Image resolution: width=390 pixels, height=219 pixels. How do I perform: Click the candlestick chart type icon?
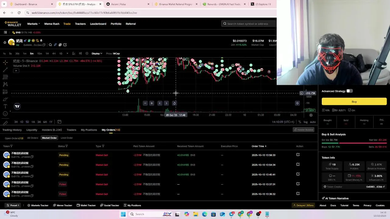click(x=80, y=54)
